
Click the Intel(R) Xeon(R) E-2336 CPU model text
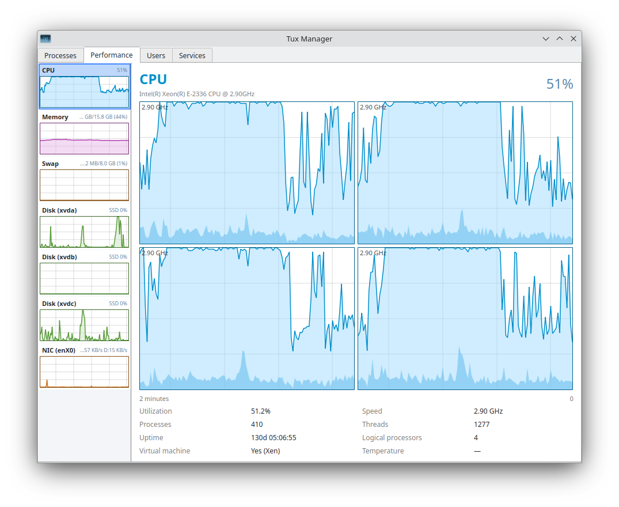(x=196, y=94)
